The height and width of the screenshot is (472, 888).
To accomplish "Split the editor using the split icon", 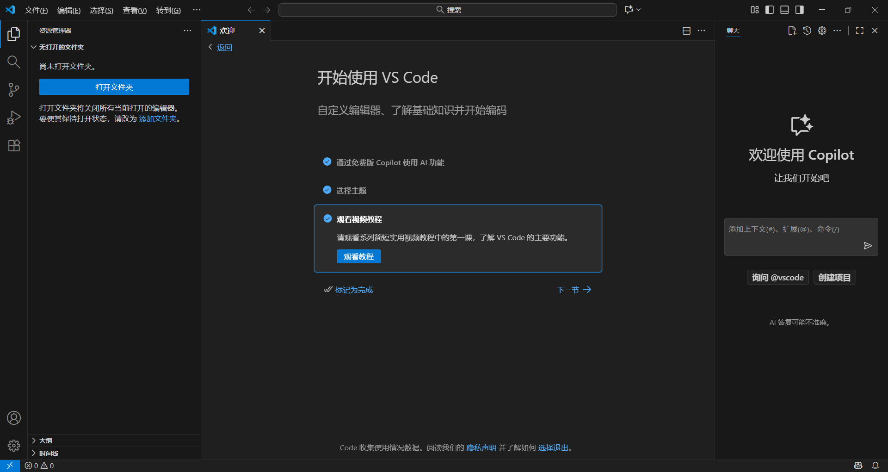I will (686, 31).
